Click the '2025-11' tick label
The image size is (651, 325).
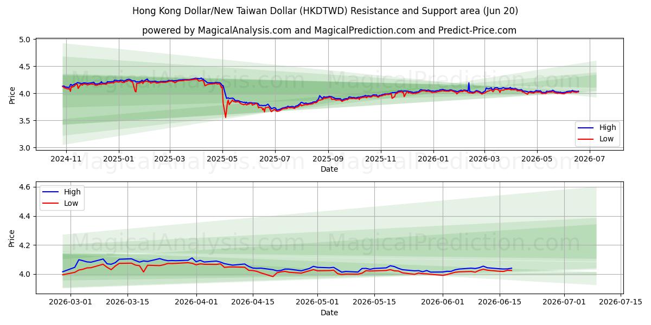[x=380, y=159]
